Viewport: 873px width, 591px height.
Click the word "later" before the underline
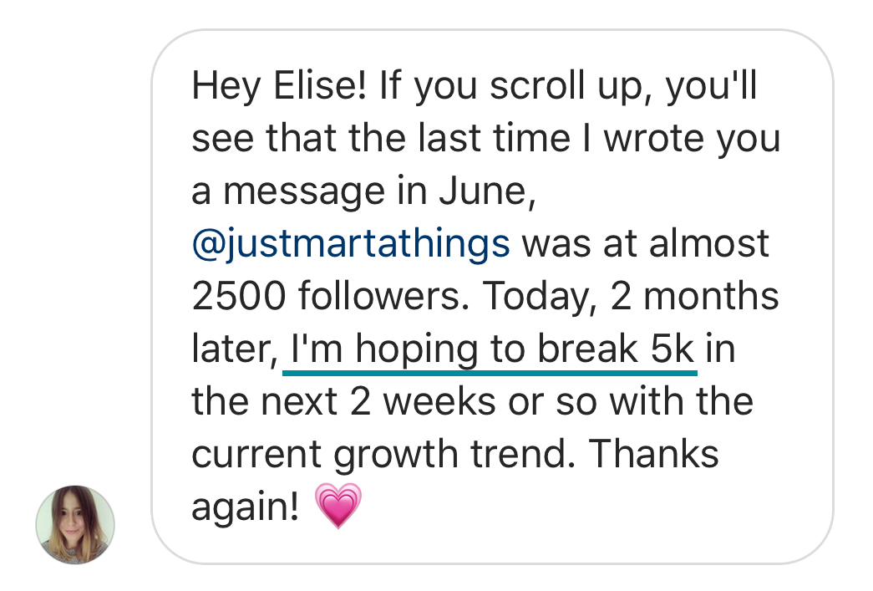pos(233,349)
